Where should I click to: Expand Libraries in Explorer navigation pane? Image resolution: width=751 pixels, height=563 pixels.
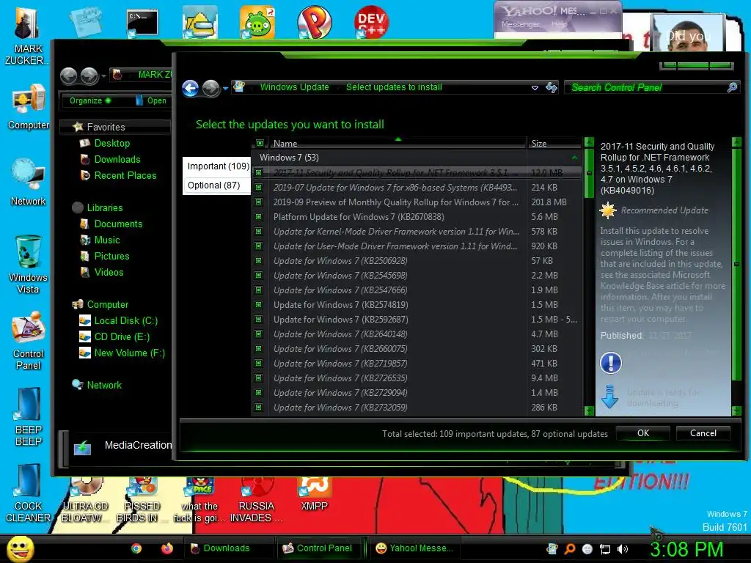click(105, 207)
